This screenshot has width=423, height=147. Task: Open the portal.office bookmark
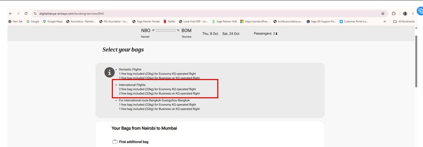coord(255,21)
